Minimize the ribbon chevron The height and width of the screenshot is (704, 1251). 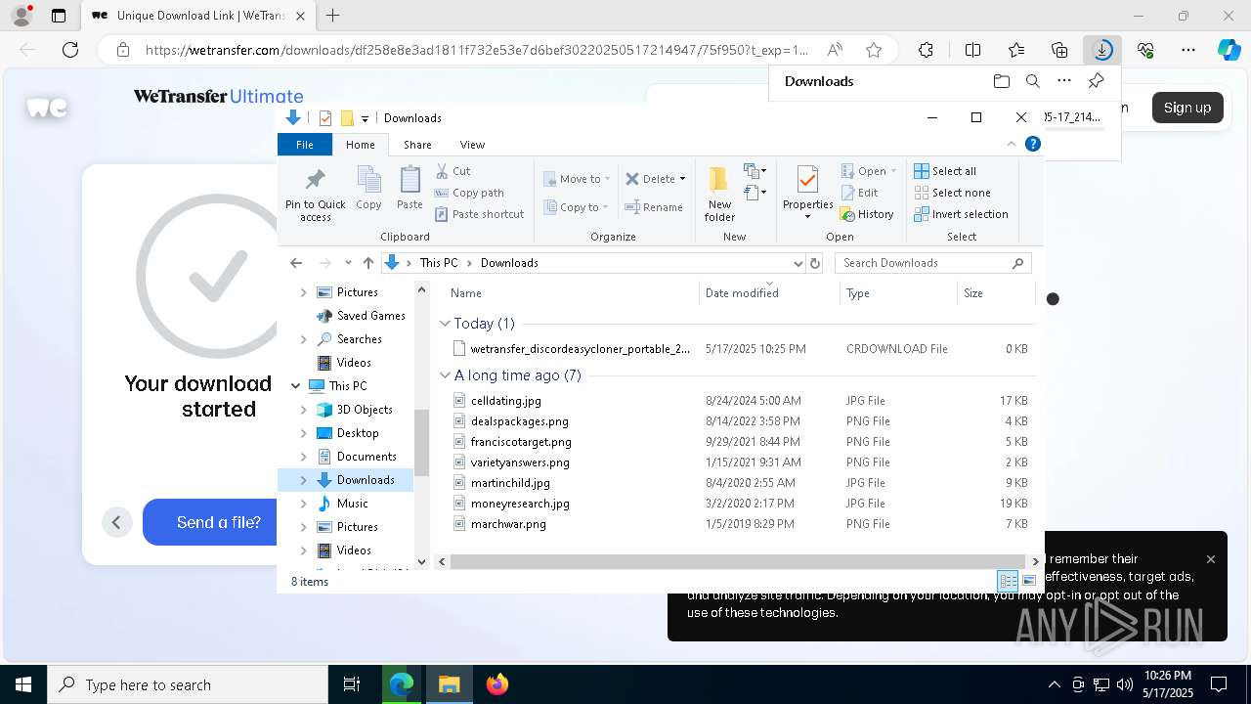1012,144
